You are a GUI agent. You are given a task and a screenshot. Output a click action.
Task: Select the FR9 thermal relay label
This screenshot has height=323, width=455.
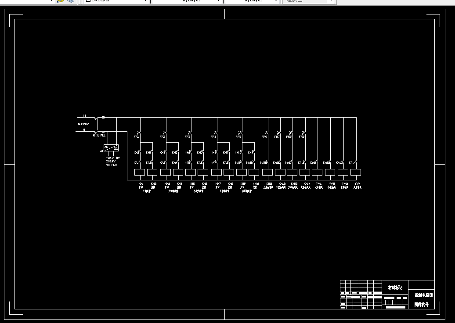pos(302,136)
